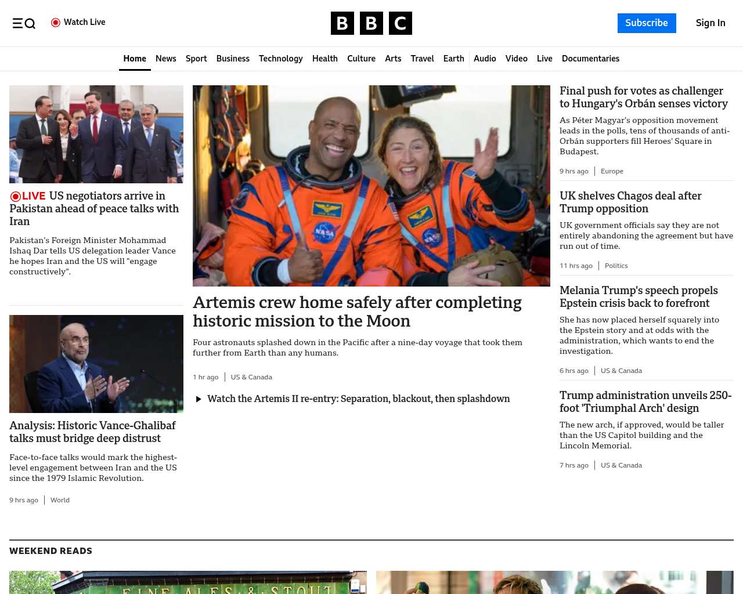The height and width of the screenshot is (594, 743).
Task: Click the BBC logo
Action: pos(371,23)
